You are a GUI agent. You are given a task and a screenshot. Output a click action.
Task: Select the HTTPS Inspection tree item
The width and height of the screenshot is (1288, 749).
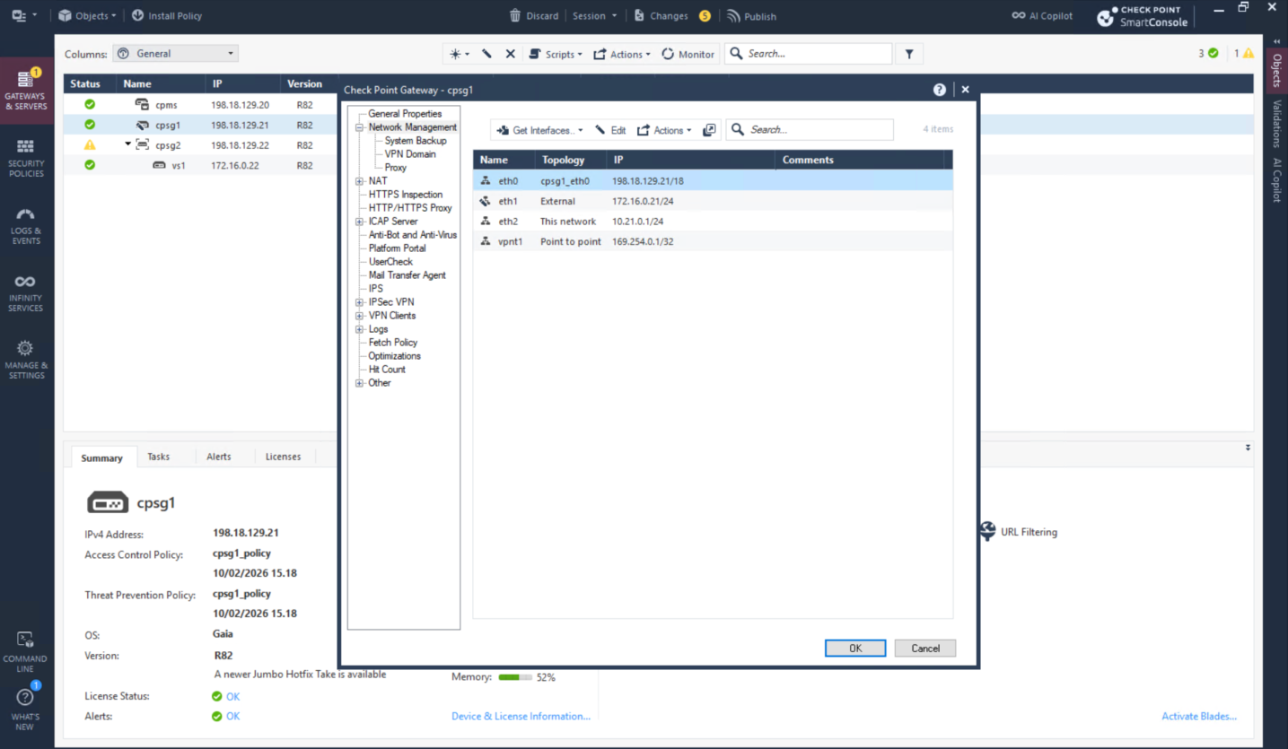point(405,195)
